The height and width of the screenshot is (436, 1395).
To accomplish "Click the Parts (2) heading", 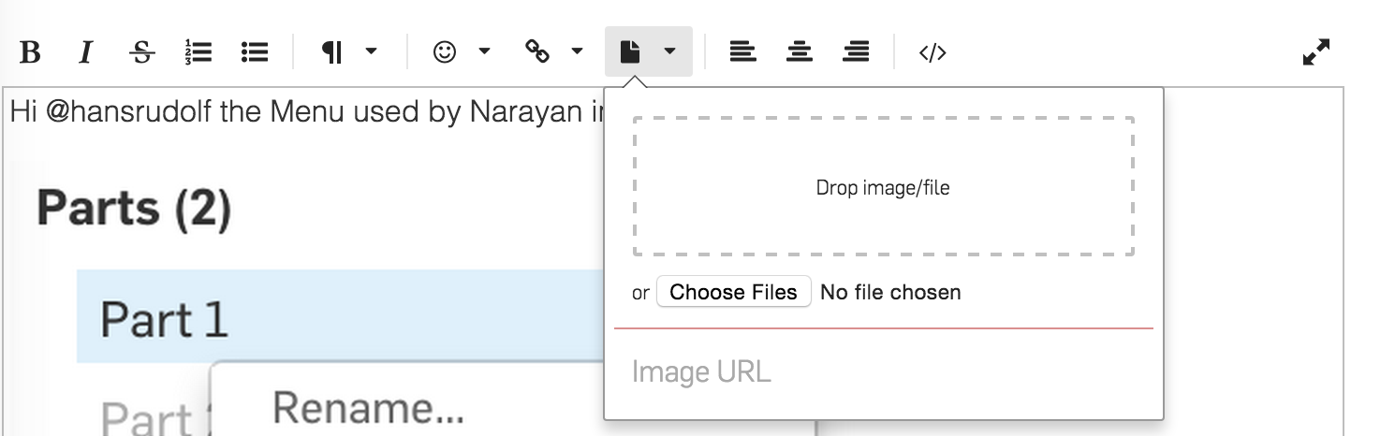I will [x=134, y=207].
